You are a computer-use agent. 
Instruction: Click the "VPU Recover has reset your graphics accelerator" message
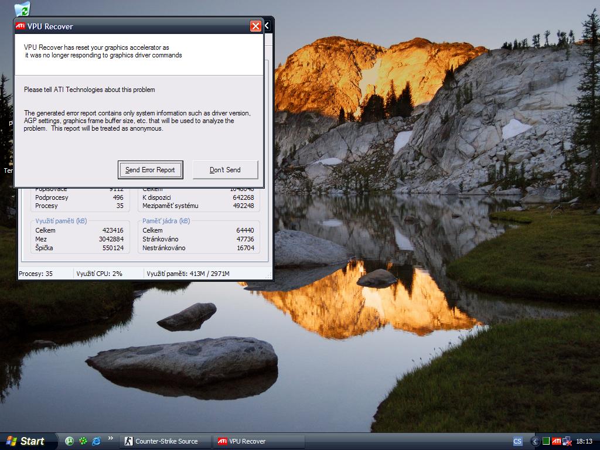[103, 52]
